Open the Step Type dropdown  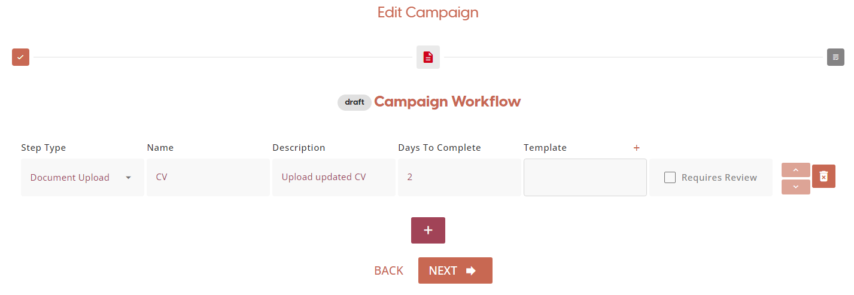(82, 178)
